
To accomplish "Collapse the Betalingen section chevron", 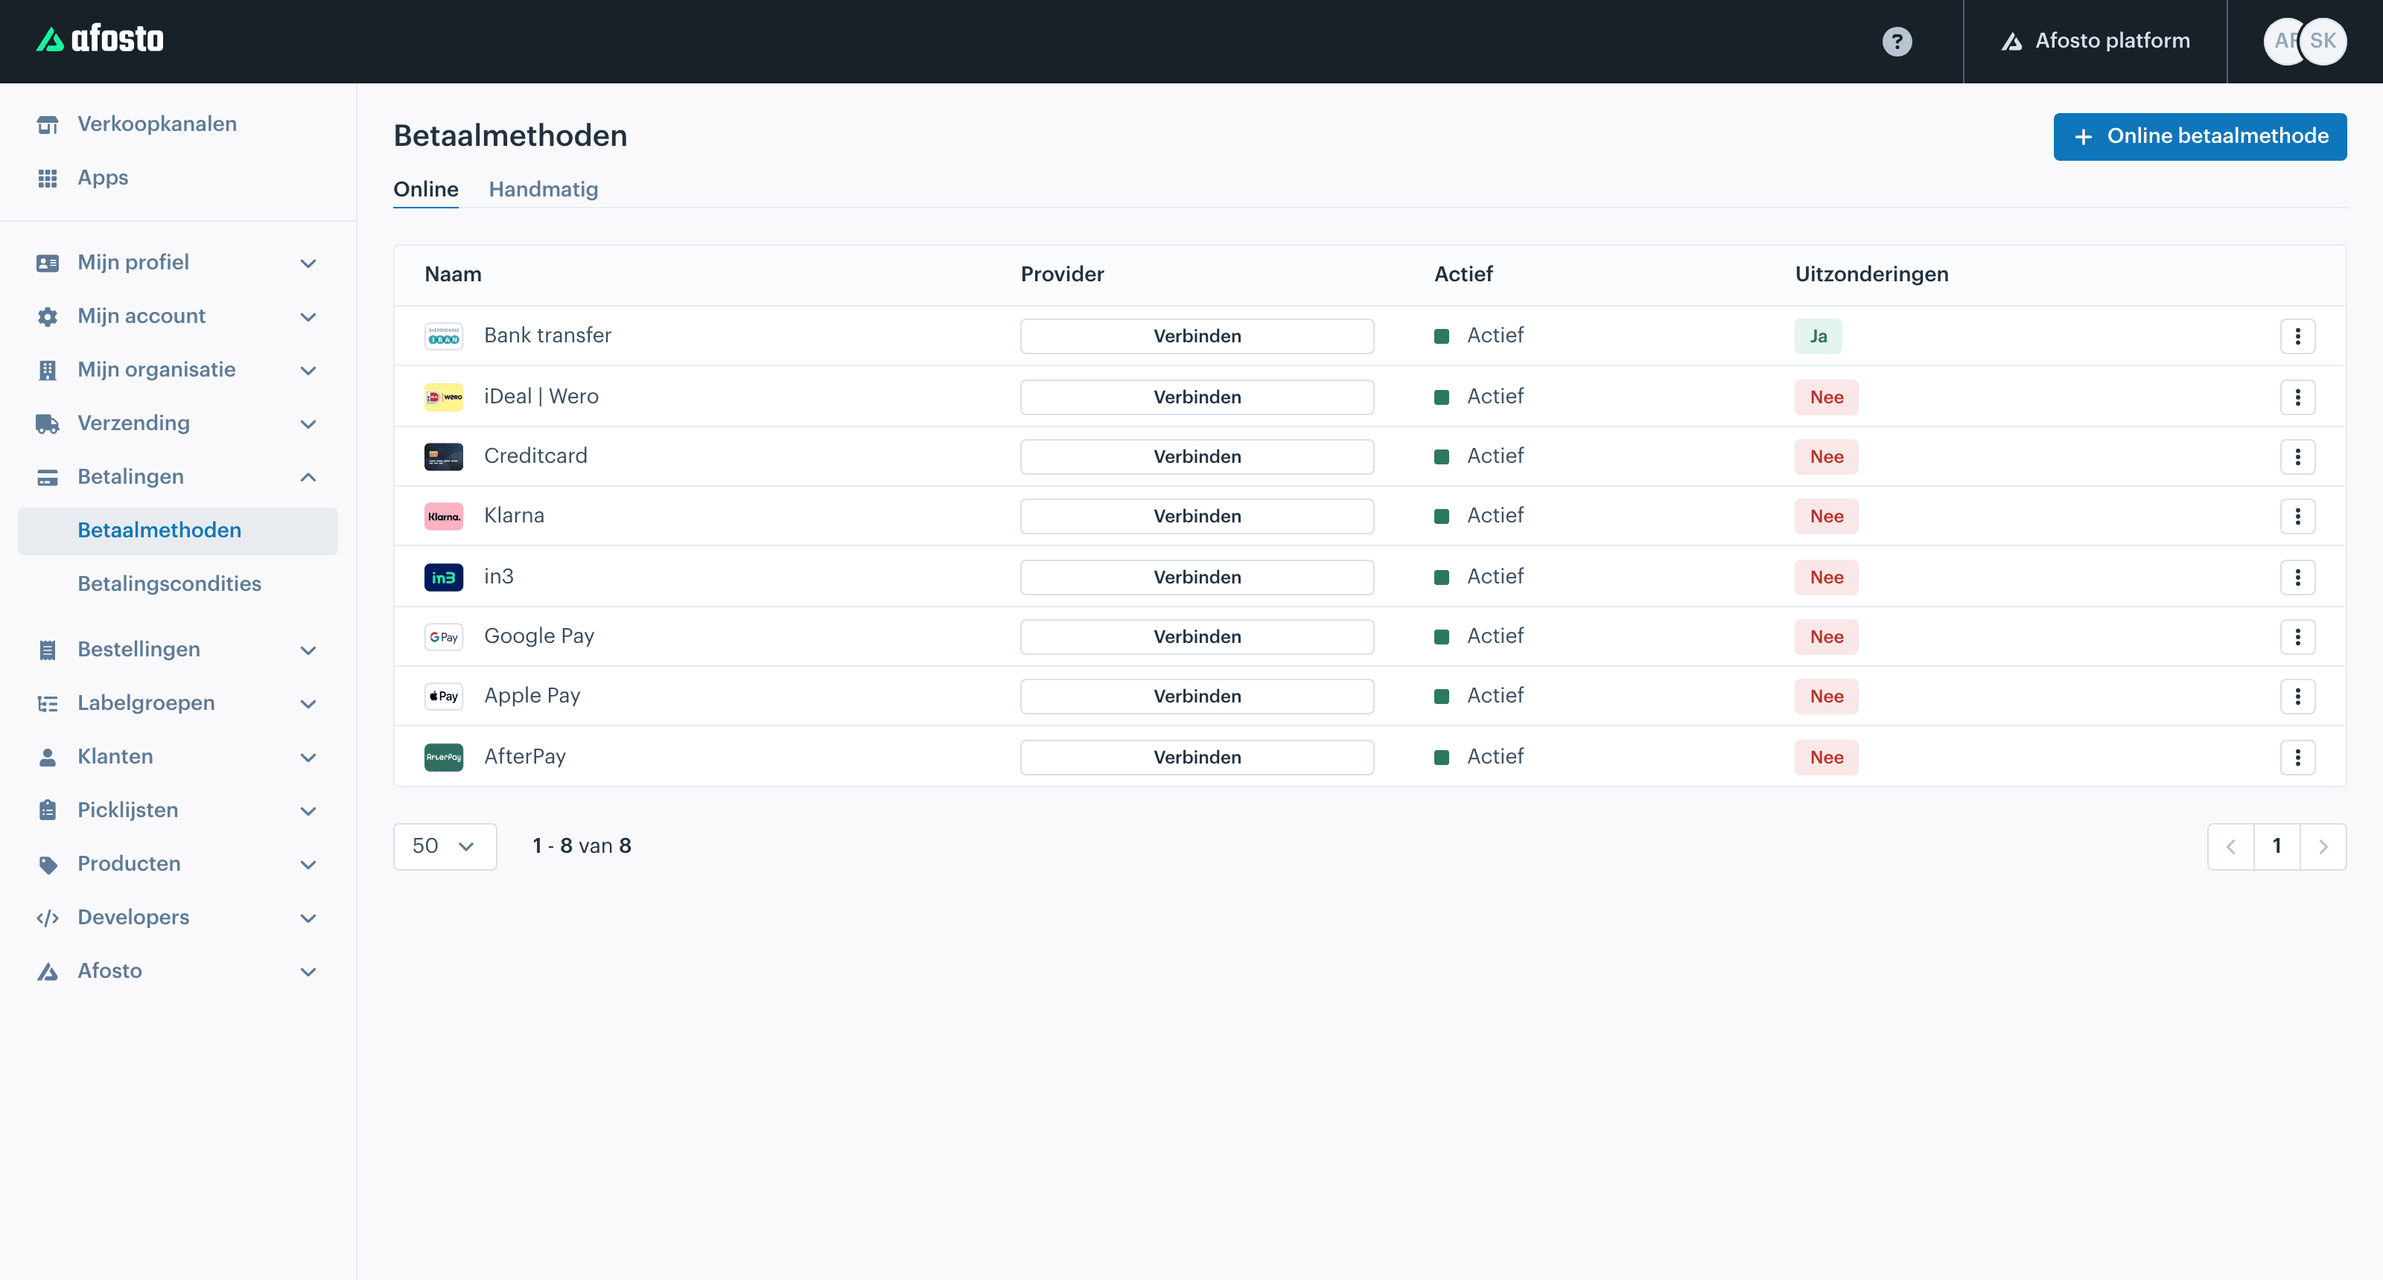I will (308, 478).
